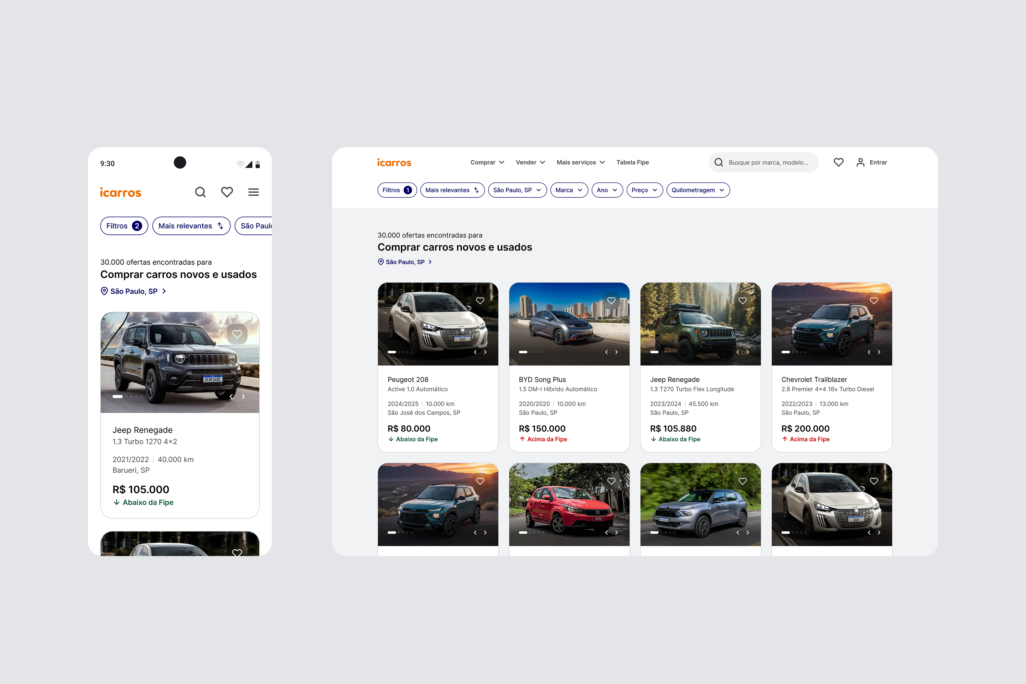
Task: Click the mobile search magnifier icon
Action: point(200,192)
